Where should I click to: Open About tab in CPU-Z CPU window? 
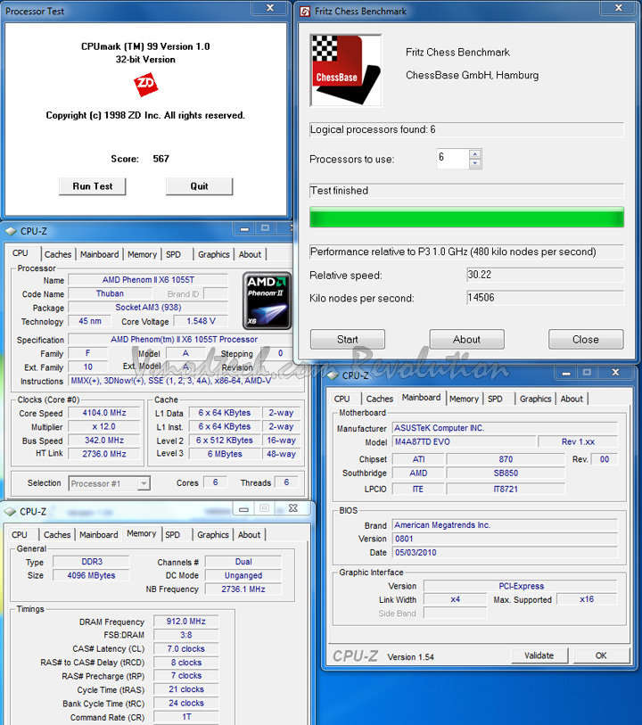pos(250,254)
